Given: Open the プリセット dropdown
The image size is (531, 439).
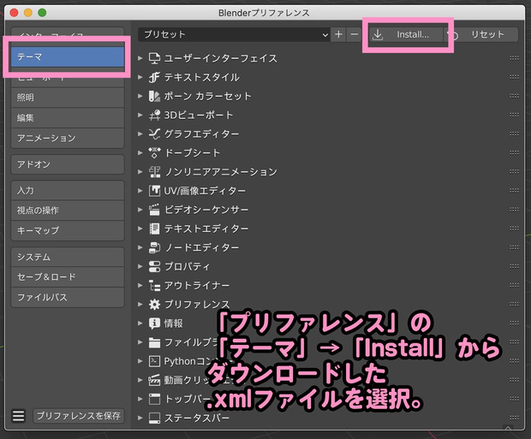Looking at the screenshot, I should [234, 34].
